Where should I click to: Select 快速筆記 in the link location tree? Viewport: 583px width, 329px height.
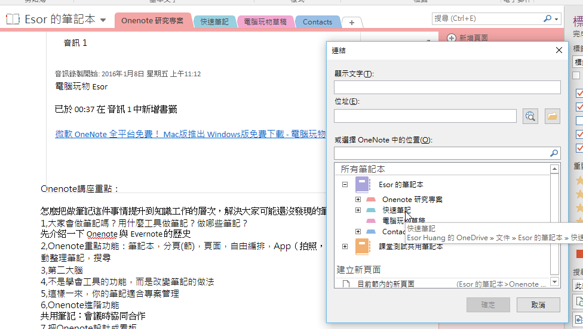pos(397,210)
